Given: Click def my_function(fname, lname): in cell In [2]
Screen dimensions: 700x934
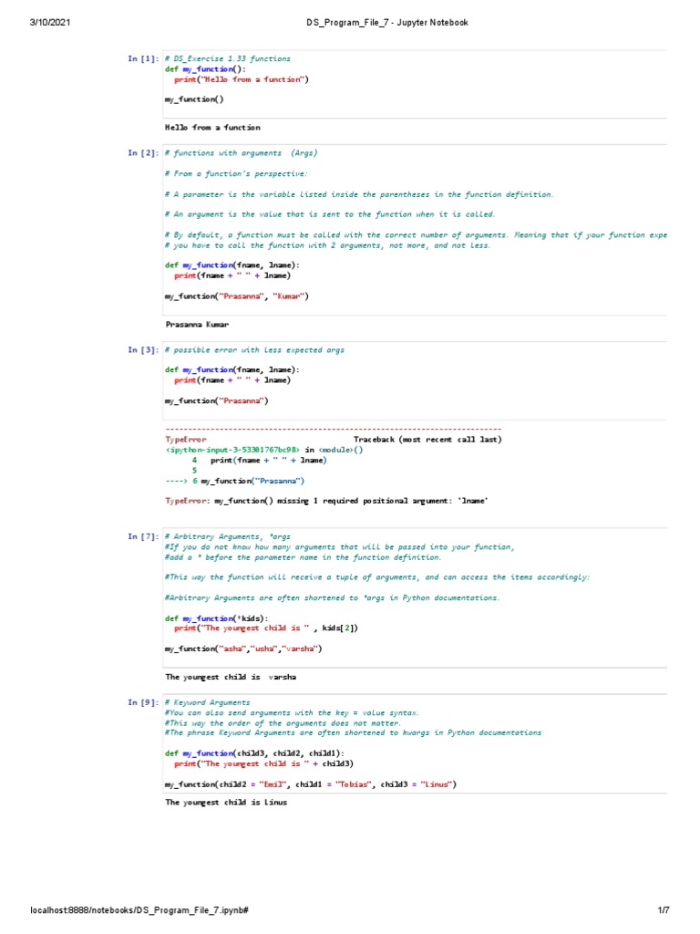Looking at the screenshot, I should 232,265.
